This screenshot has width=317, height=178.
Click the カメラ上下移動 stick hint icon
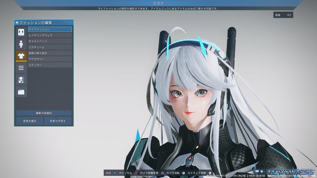pyautogui.click(x=210, y=173)
